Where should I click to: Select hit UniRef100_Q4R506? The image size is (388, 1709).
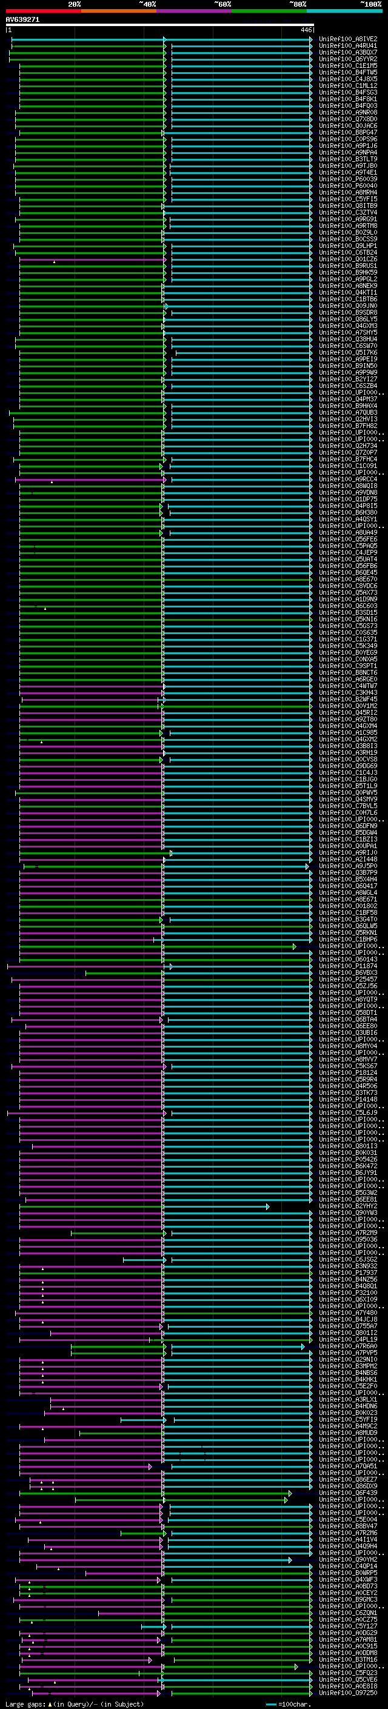point(348,1086)
